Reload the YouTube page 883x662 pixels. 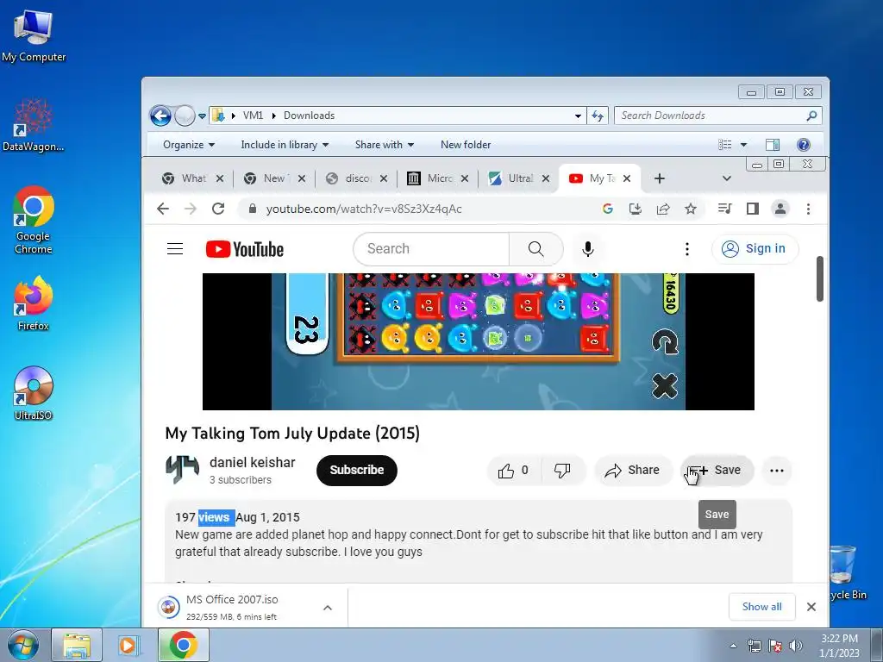[218, 209]
